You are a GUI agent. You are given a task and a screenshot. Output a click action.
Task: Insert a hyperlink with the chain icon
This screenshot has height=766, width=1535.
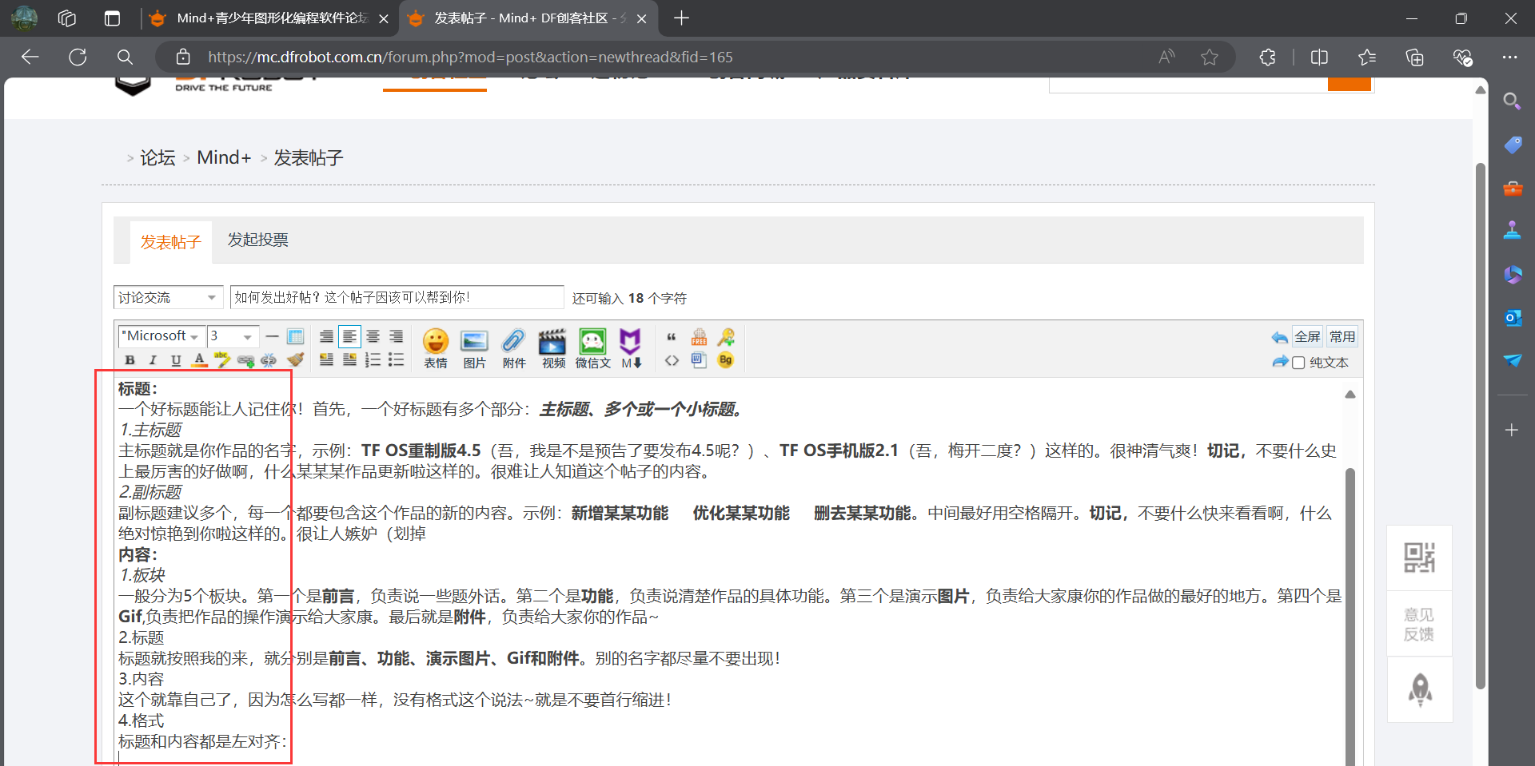pyautogui.click(x=245, y=360)
